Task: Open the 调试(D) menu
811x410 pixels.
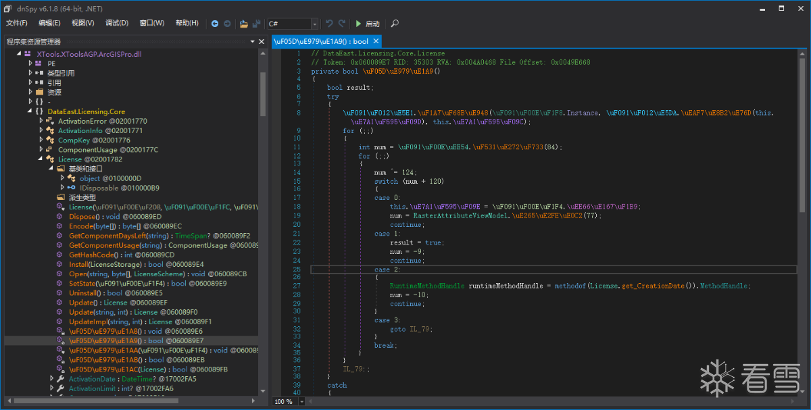Action: [116, 23]
